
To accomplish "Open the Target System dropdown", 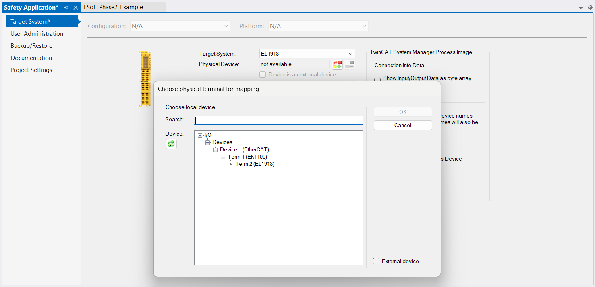I will tap(307, 54).
